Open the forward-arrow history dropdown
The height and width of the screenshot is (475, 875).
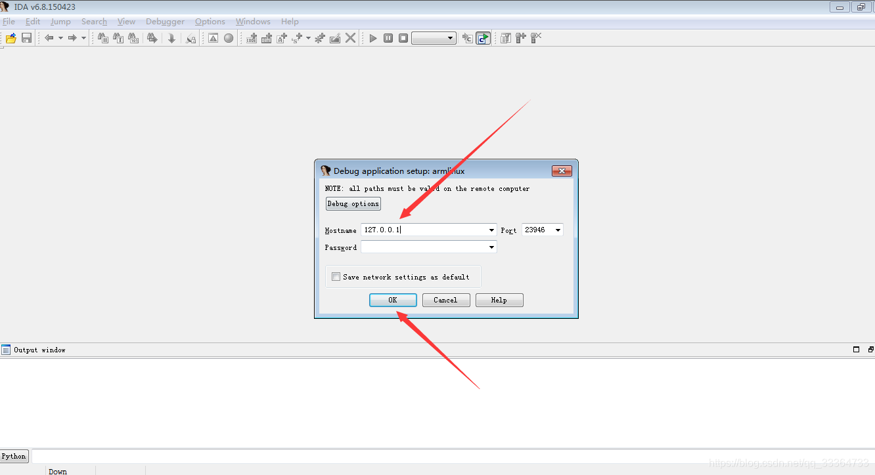tap(83, 38)
